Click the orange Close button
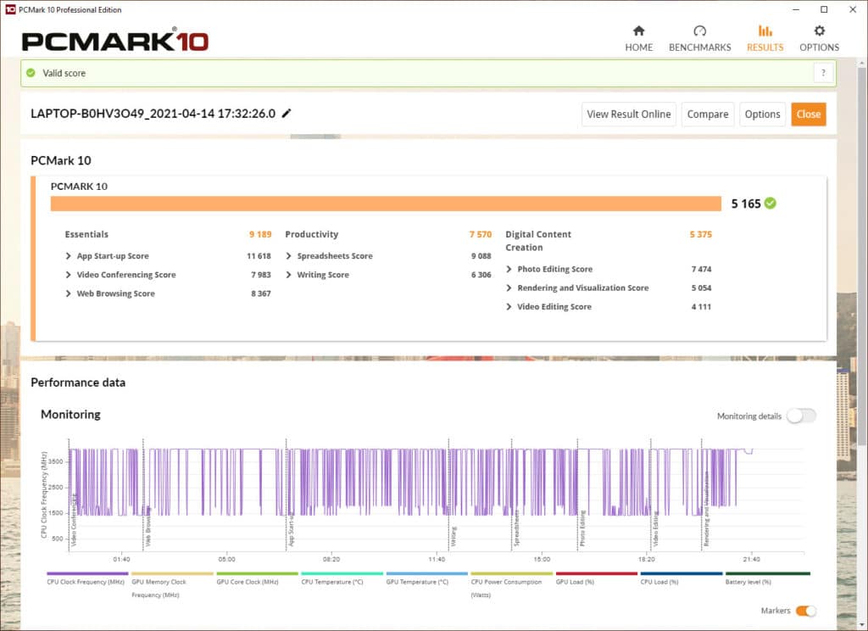Image resolution: width=868 pixels, height=631 pixels. click(808, 114)
